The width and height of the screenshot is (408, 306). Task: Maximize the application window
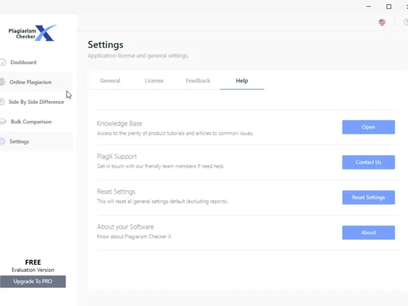pyautogui.click(x=389, y=7)
